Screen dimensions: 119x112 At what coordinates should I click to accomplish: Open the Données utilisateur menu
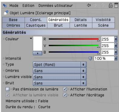click(x=56, y=5)
